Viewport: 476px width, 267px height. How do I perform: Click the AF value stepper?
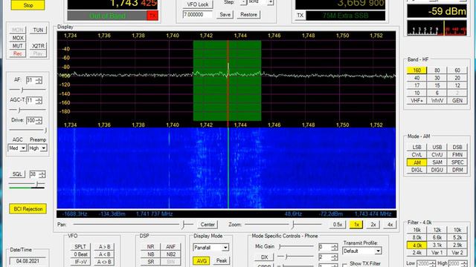39,80
